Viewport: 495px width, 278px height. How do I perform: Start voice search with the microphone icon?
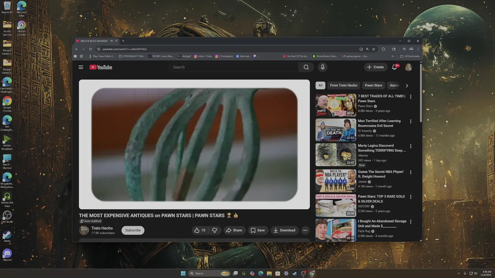point(323,67)
